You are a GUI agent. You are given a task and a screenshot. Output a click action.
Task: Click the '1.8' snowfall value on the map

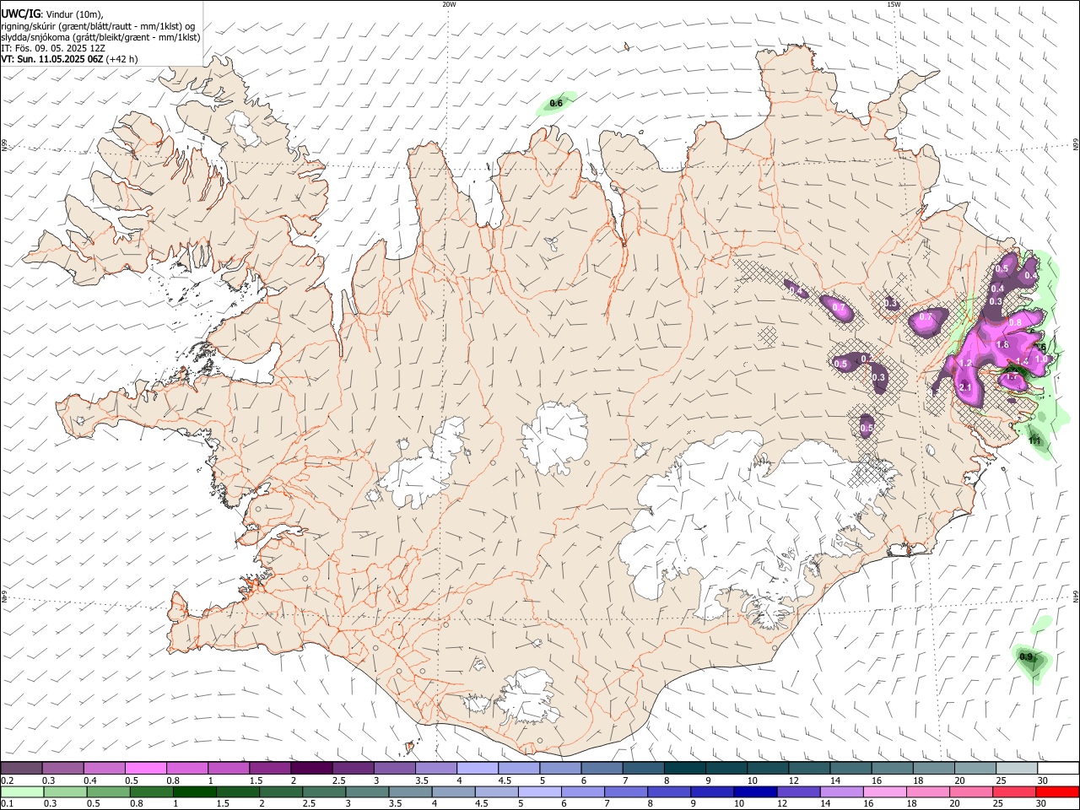(1003, 344)
